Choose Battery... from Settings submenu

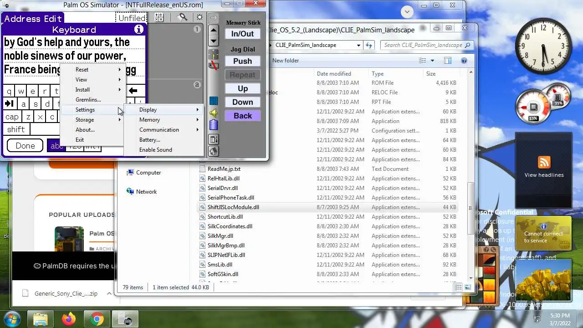click(x=165, y=140)
